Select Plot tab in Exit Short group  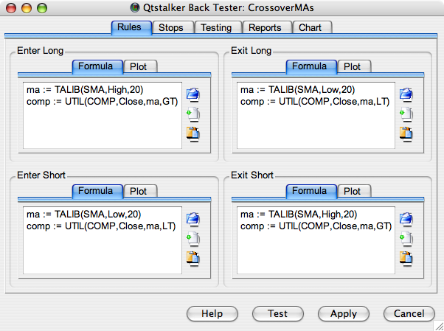point(354,192)
